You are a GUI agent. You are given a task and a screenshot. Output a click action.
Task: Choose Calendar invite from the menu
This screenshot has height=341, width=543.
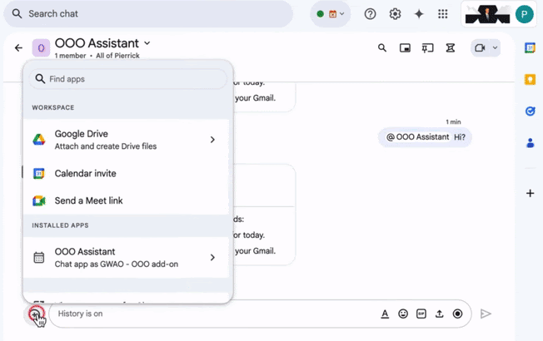(x=126, y=173)
